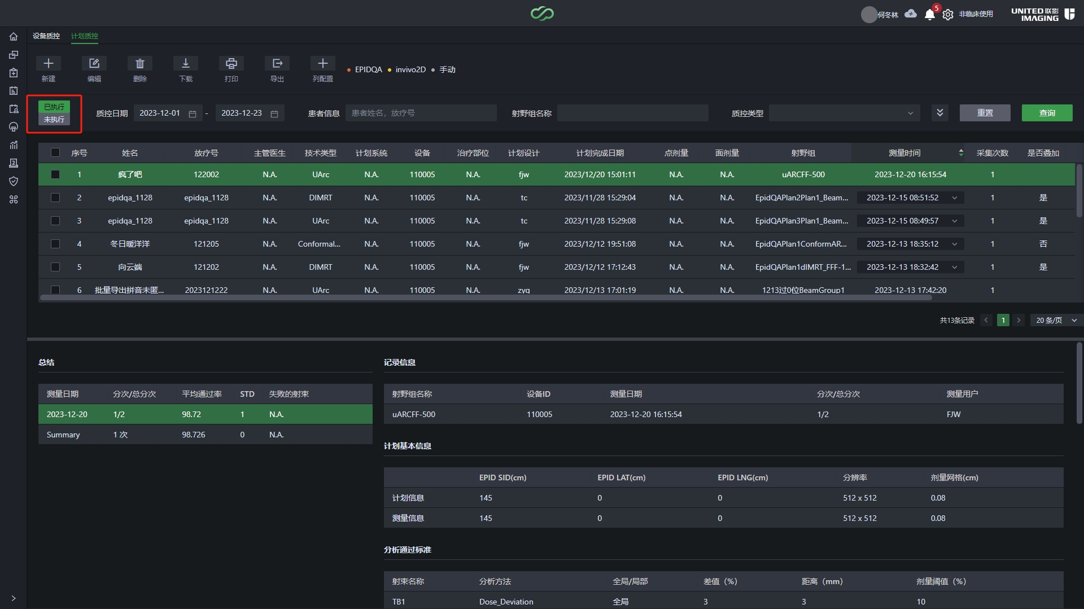Image resolution: width=1084 pixels, height=609 pixels.
Task: Open 列配置 column configuration icon
Action: coord(323,63)
